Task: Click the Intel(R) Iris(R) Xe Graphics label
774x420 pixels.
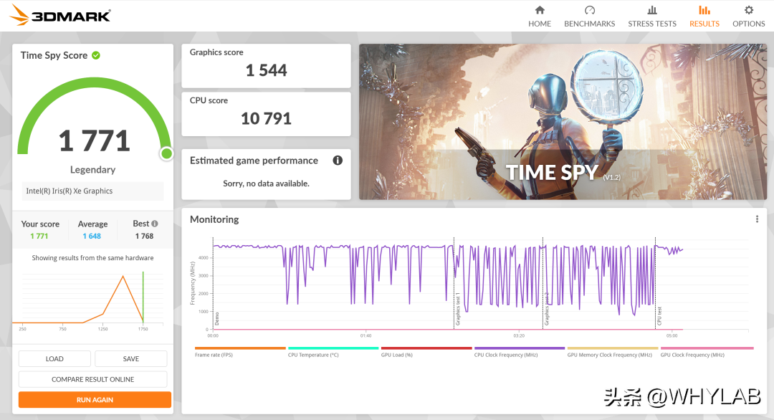Action: [x=69, y=191]
